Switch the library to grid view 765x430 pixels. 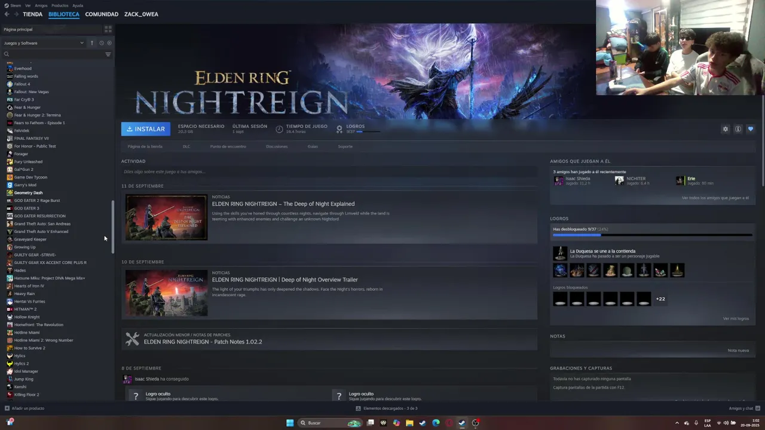pyautogui.click(x=108, y=29)
